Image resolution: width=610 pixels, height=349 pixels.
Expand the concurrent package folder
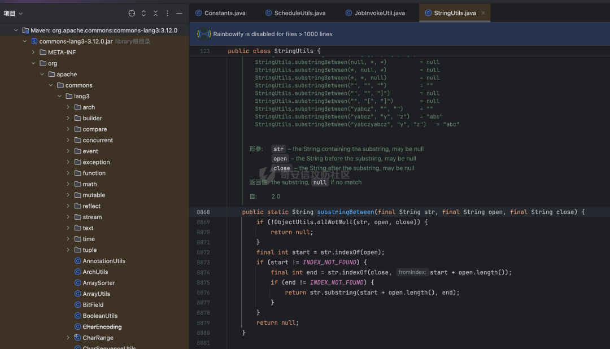click(68, 140)
